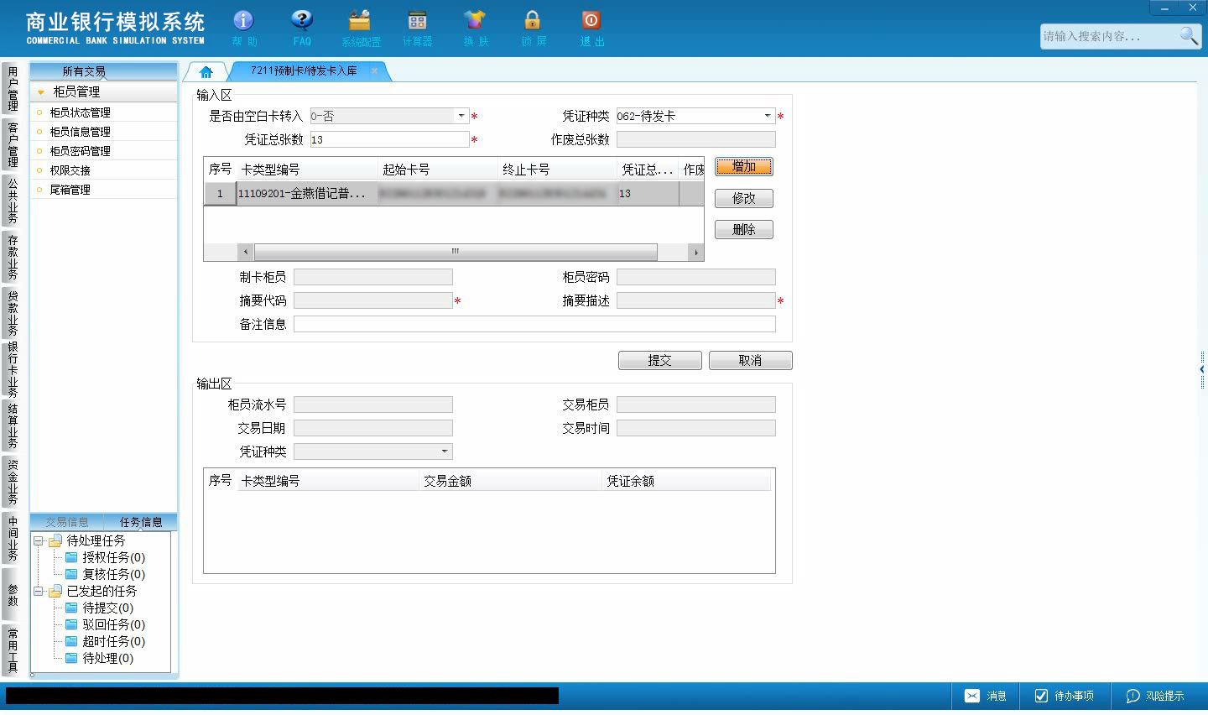Image resolution: width=1208 pixels, height=715 pixels.
Task: Close the 7211预制卡/待发卡入库 tab
Action: coord(374,71)
